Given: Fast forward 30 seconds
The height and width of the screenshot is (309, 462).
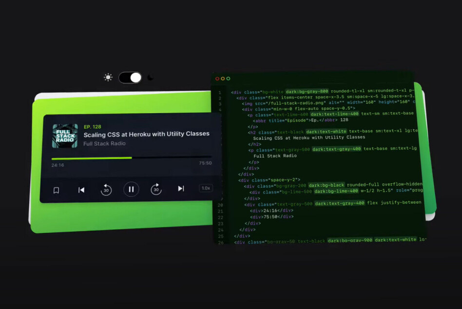Looking at the screenshot, I should point(156,189).
